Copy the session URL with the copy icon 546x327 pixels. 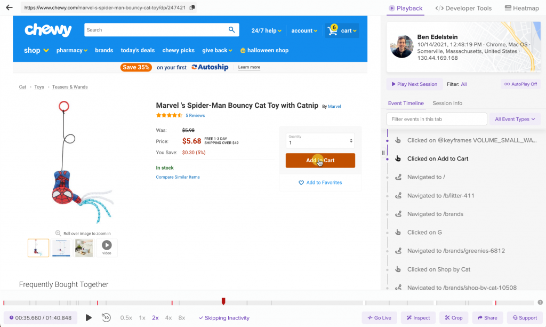tap(192, 7)
